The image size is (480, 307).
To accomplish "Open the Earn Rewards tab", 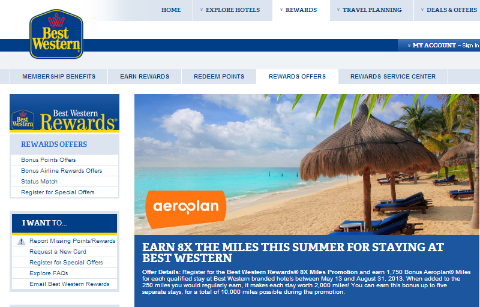I will click(x=145, y=76).
